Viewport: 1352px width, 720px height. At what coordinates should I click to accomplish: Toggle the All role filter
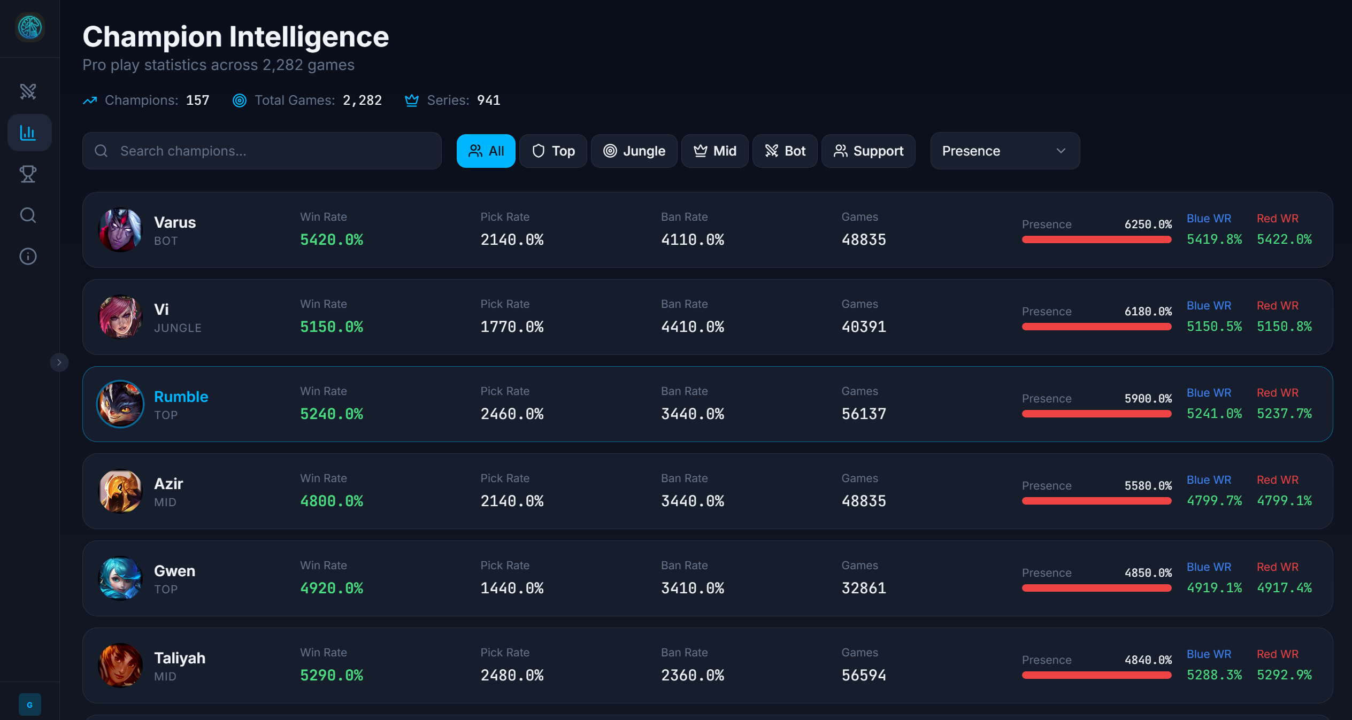pyautogui.click(x=486, y=151)
